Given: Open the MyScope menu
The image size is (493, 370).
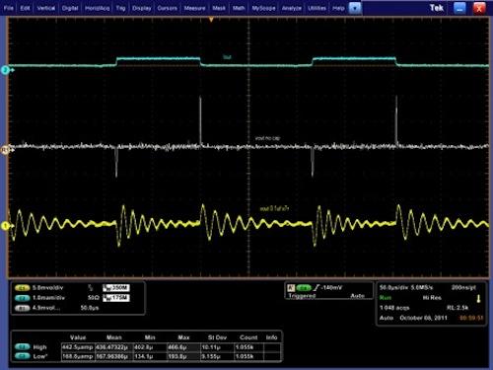Looking at the screenshot, I should coord(263,8).
